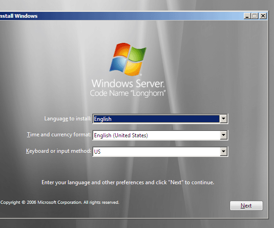Close the Install Windows window

coord(263,16)
